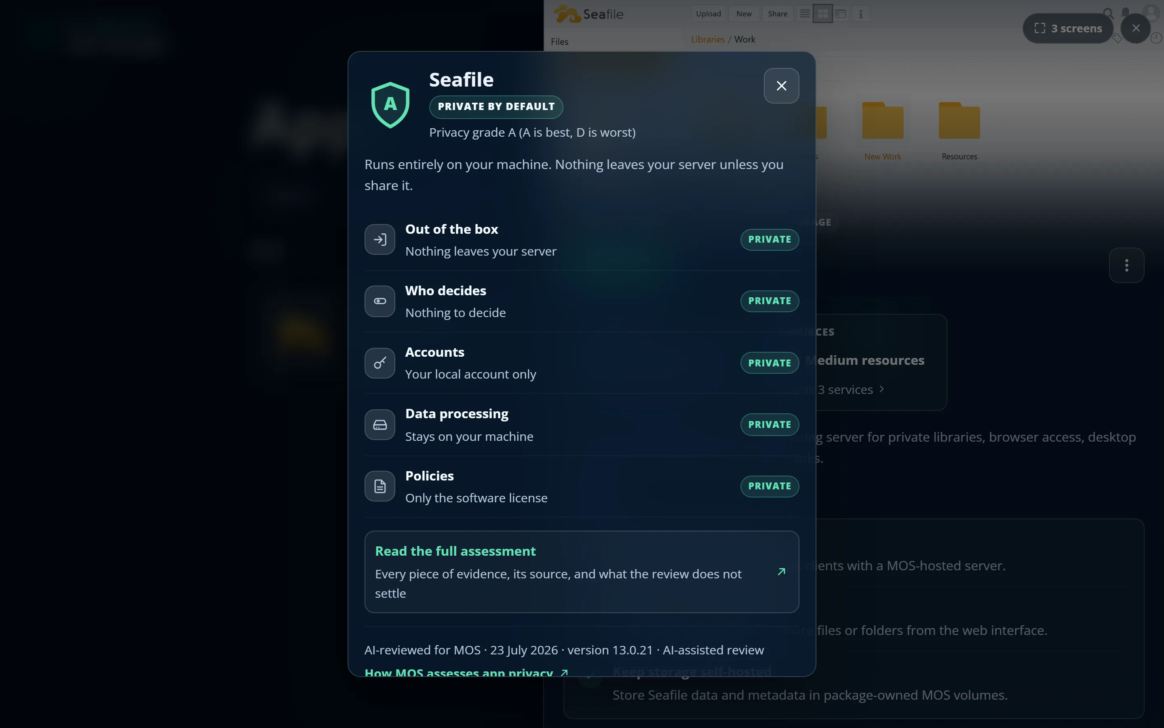Click the Read the full assessment arrow icon
The width and height of the screenshot is (1164, 728).
pyautogui.click(x=781, y=571)
